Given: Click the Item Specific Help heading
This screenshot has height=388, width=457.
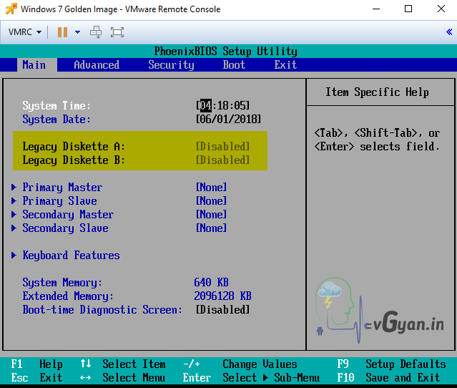Looking at the screenshot, I should pos(377,92).
